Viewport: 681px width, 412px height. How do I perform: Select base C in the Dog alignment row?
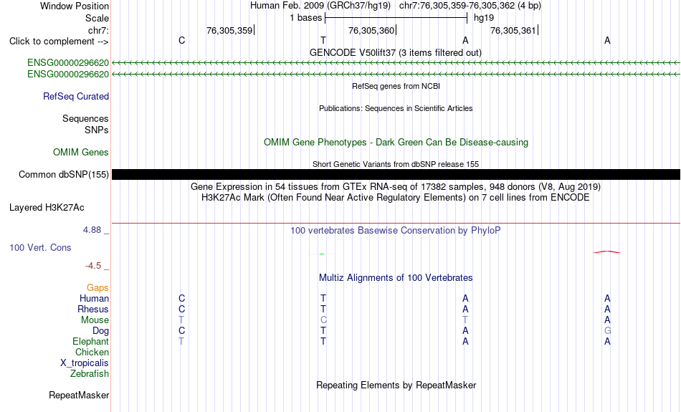click(181, 331)
